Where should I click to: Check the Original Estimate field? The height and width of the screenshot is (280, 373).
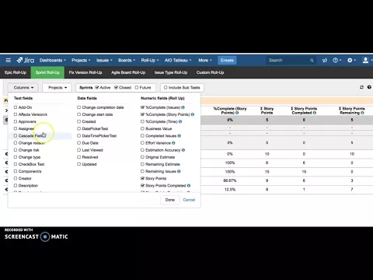[x=142, y=157]
